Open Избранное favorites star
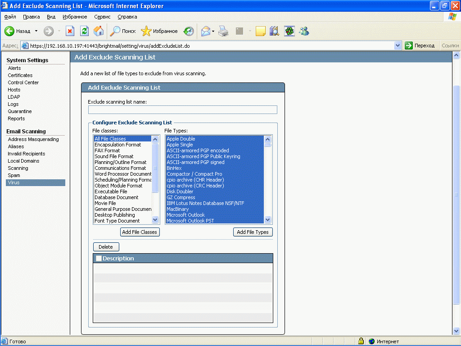 click(x=146, y=31)
